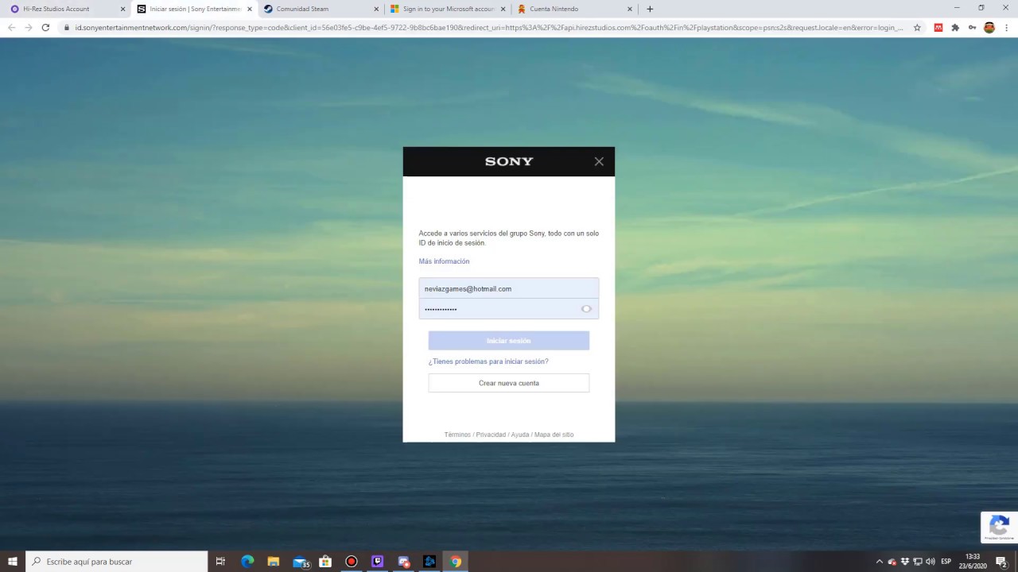
Task: Click the padlock site info icon
Action: pyautogui.click(x=68, y=27)
